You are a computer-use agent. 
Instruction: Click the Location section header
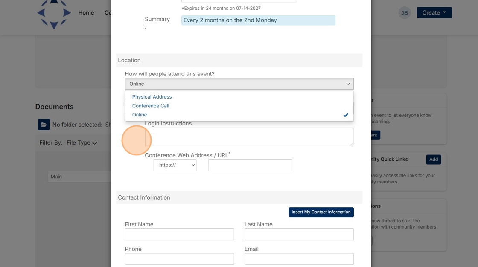[239, 60]
